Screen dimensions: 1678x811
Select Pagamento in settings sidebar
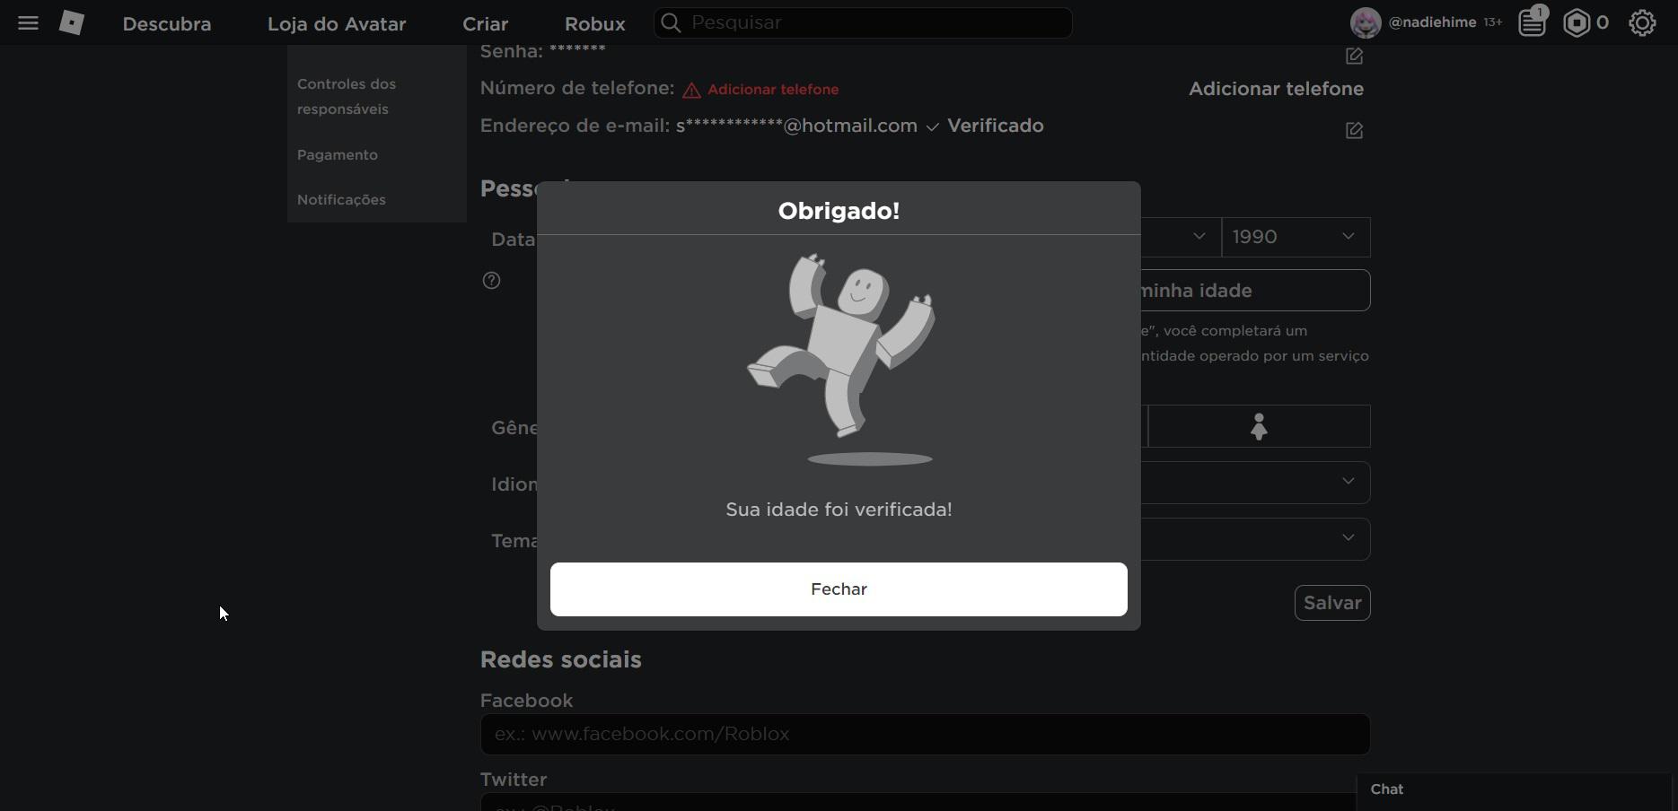point(338,155)
